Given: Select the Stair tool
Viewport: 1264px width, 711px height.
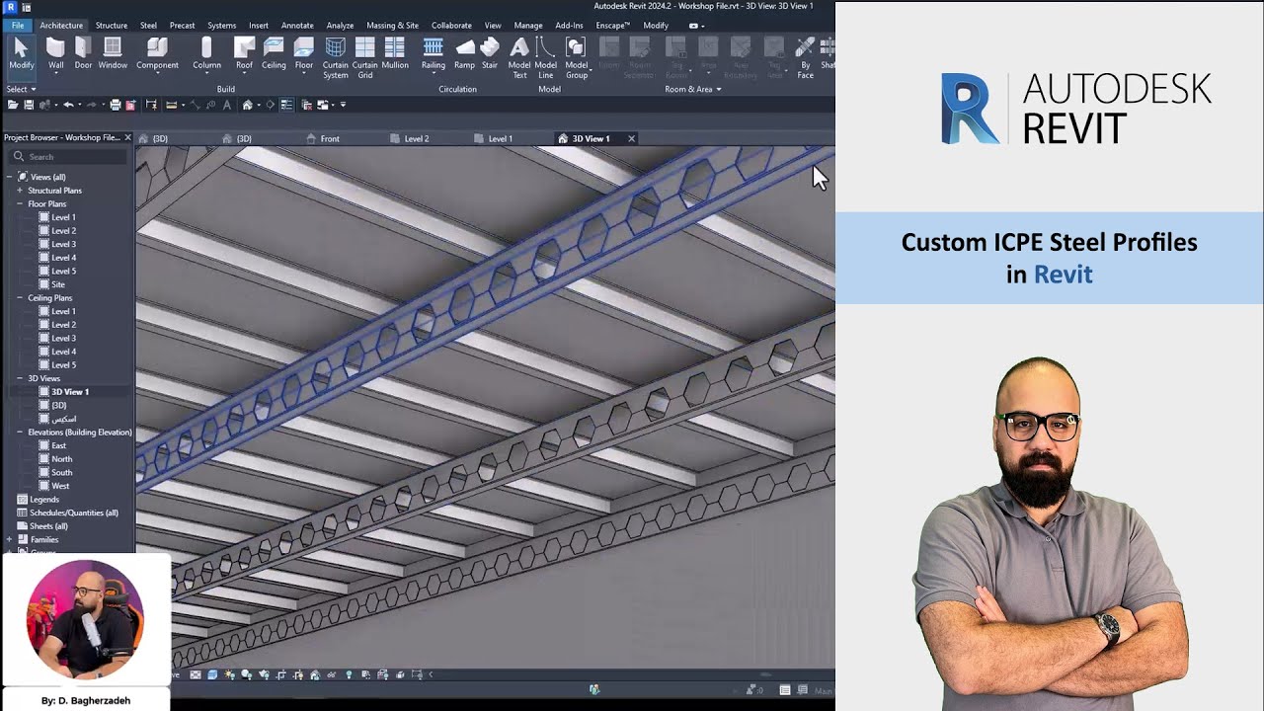Looking at the screenshot, I should (x=490, y=53).
